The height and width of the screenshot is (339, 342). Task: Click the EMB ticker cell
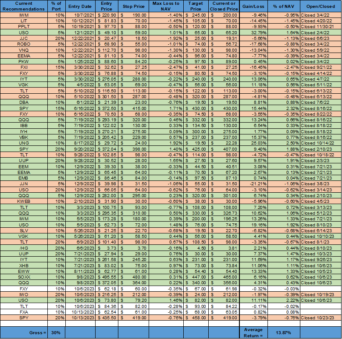pos(24,178)
